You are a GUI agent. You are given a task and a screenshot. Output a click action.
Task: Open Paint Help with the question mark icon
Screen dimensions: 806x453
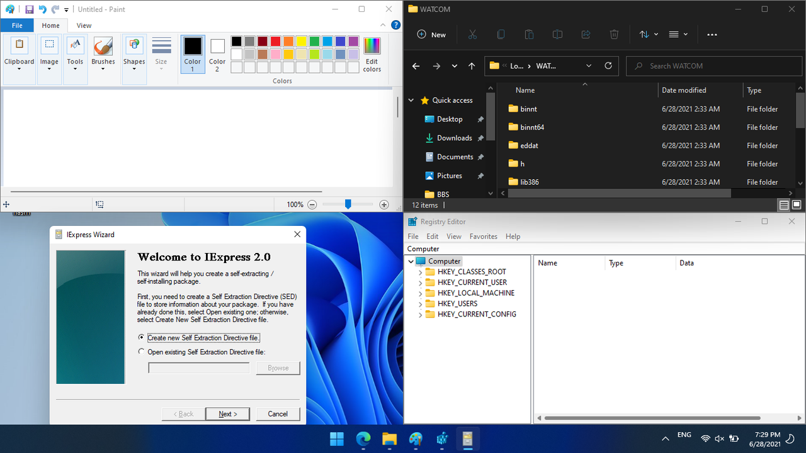396,25
